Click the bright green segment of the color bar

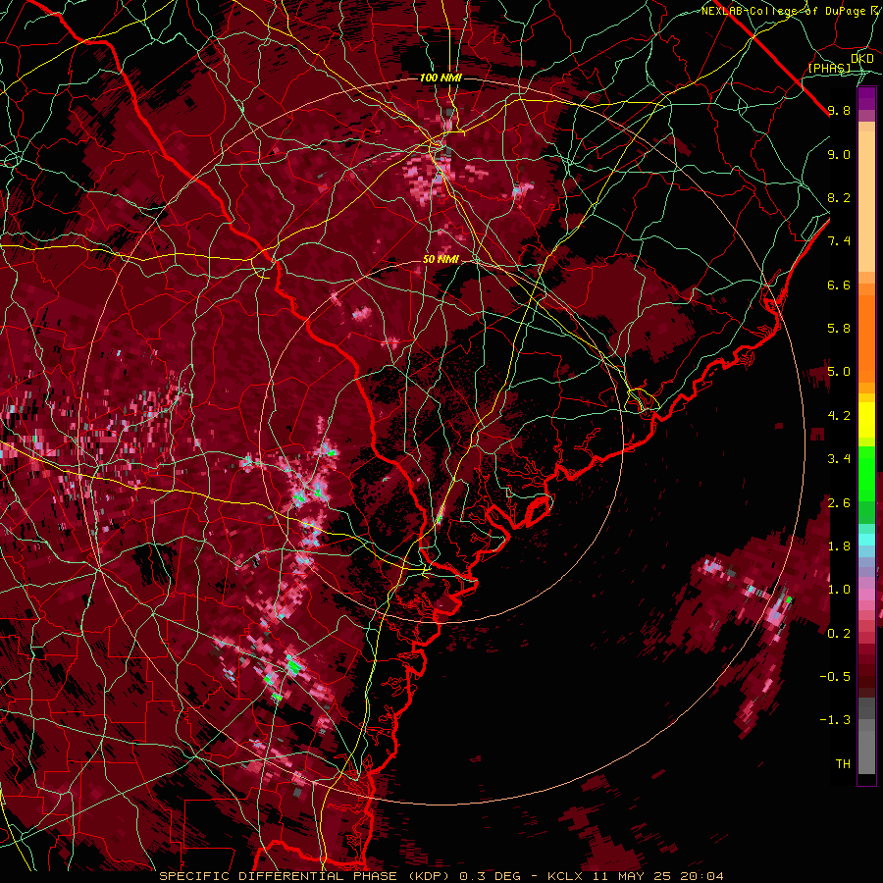pyautogui.click(x=866, y=473)
